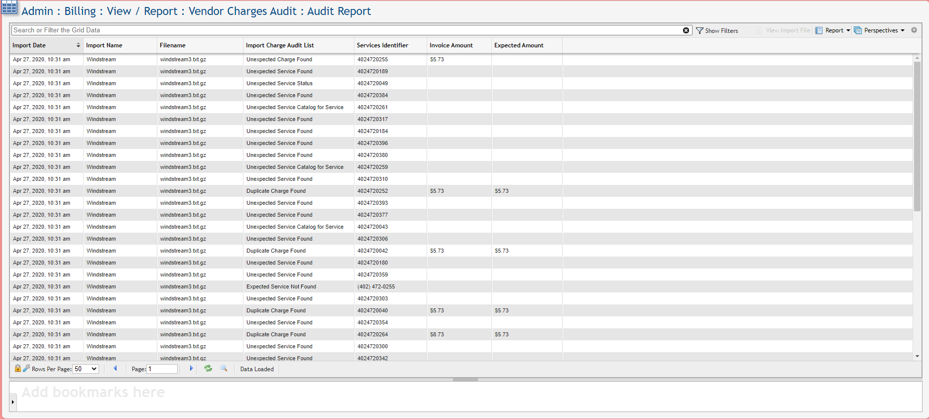Open the Rows Per Page dropdown

86,369
